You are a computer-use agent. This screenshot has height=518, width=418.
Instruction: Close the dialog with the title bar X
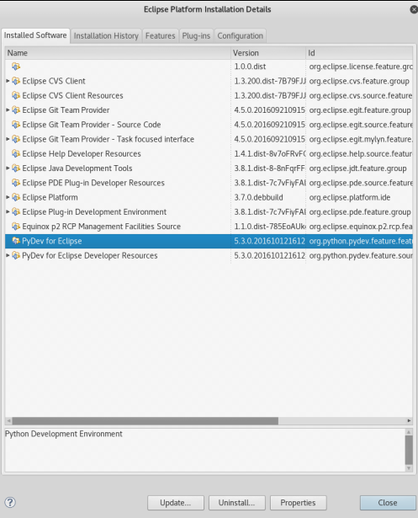[414, 9]
